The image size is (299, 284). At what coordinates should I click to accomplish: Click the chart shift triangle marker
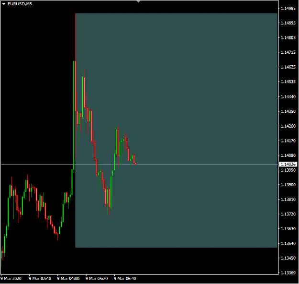pyautogui.click(x=138, y=1)
